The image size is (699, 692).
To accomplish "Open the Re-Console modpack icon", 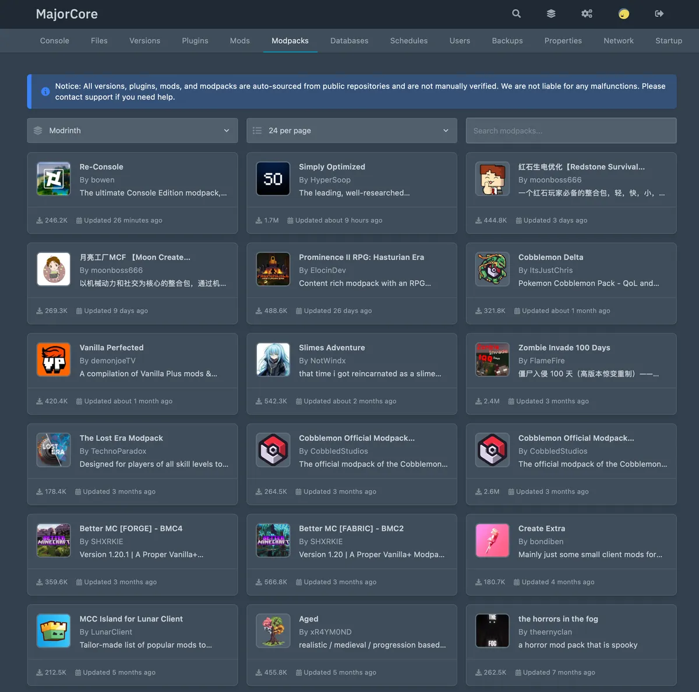I will coord(54,179).
